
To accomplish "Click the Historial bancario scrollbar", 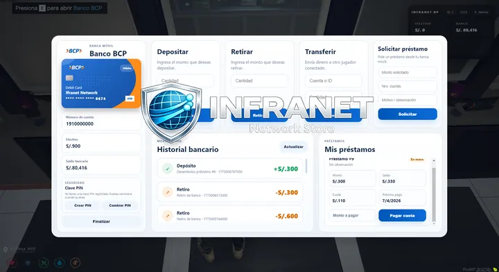I will click(x=306, y=166).
